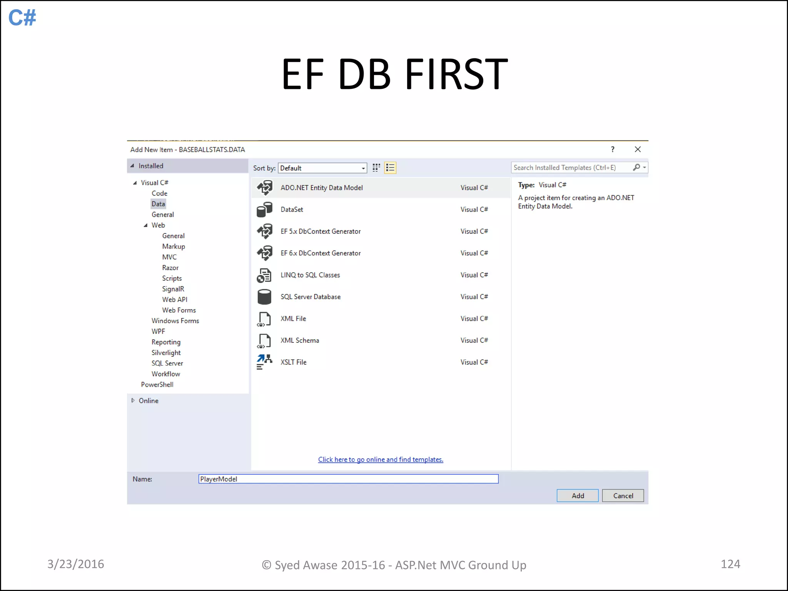This screenshot has width=788, height=591.
Task: Click the ADO.NET Entity Data Model icon
Action: (265, 188)
